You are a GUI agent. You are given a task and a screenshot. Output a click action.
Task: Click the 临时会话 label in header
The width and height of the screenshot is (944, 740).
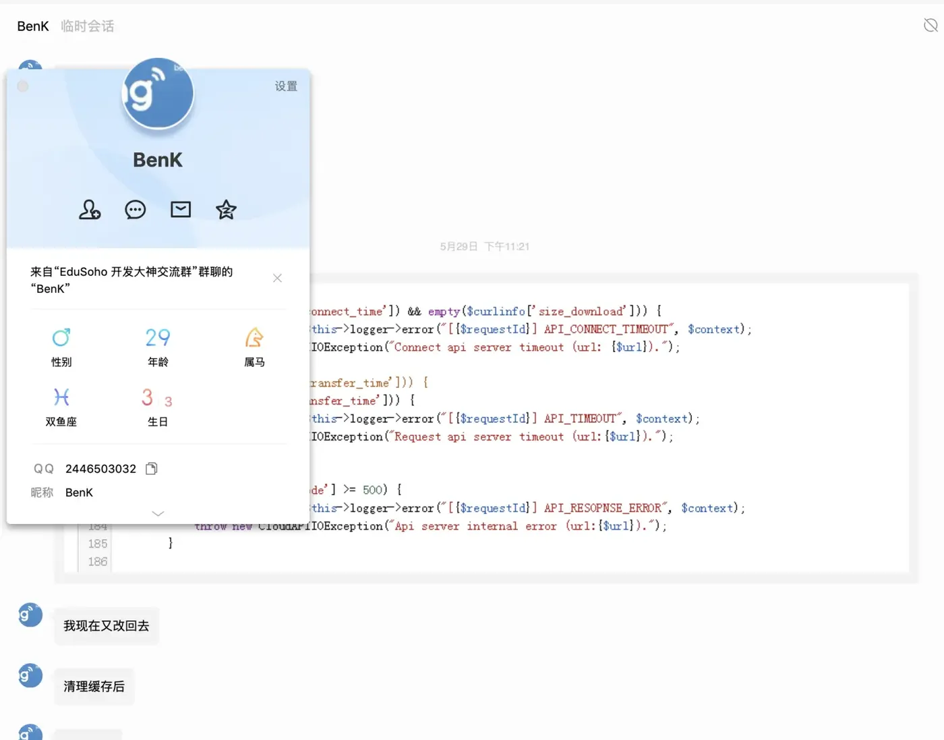click(88, 26)
